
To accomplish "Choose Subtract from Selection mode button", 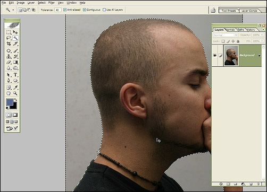I will tap(29, 10).
